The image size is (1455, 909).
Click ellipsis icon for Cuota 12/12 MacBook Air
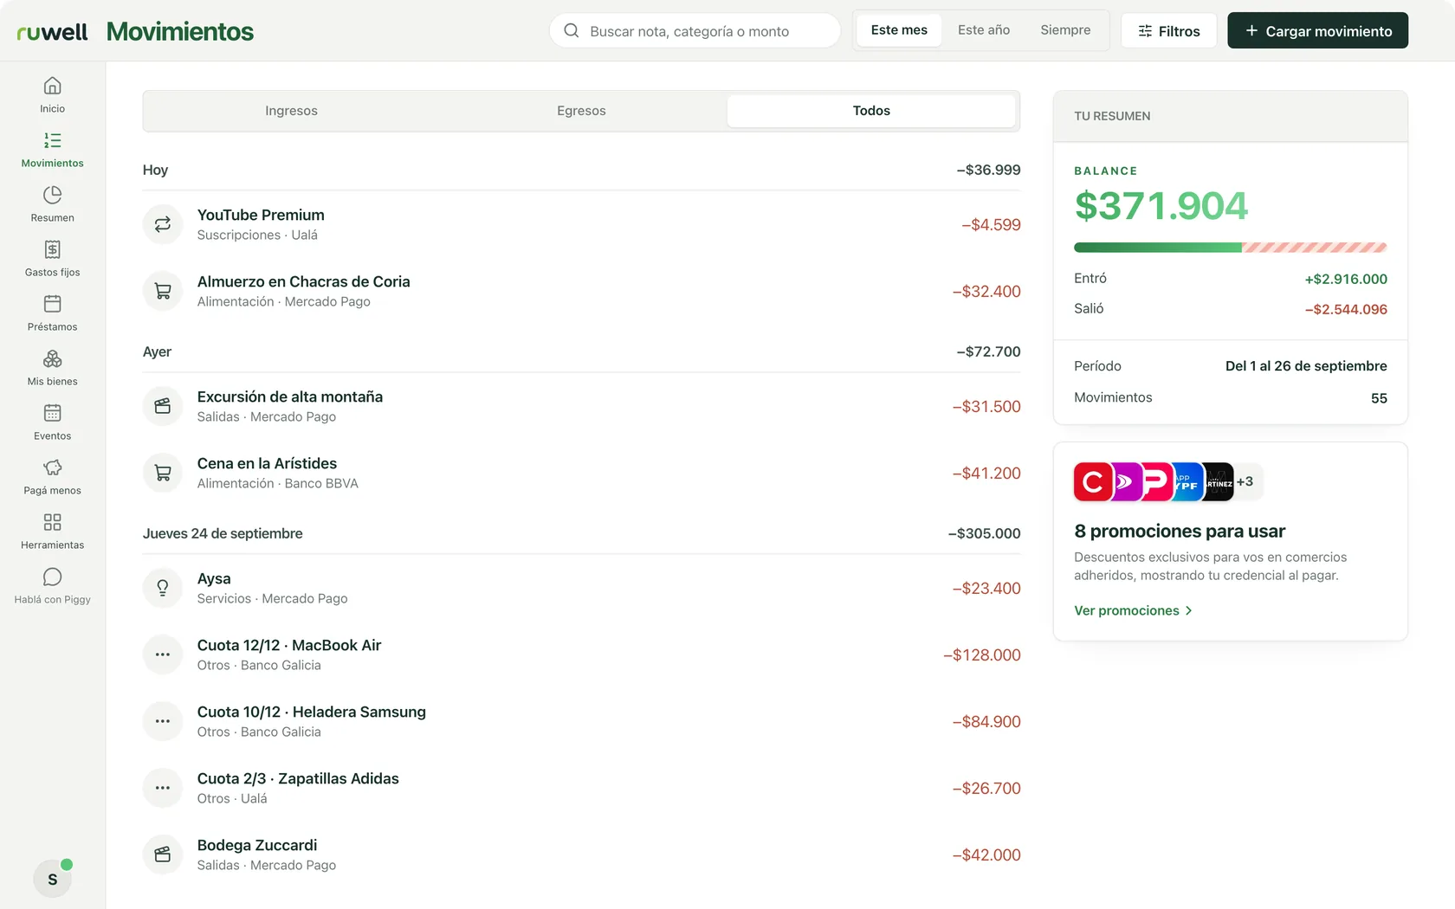tap(163, 654)
